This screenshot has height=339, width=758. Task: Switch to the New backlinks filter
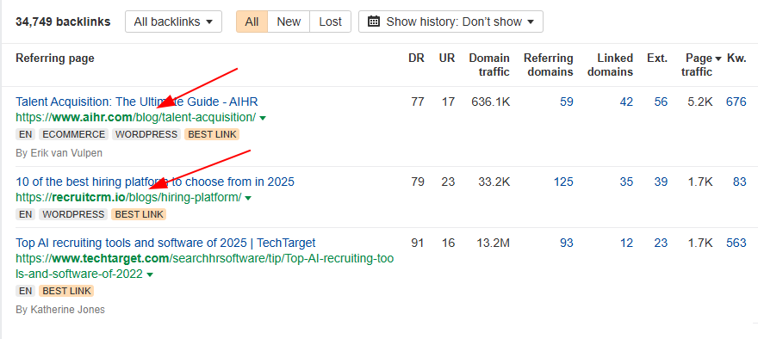(x=289, y=22)
